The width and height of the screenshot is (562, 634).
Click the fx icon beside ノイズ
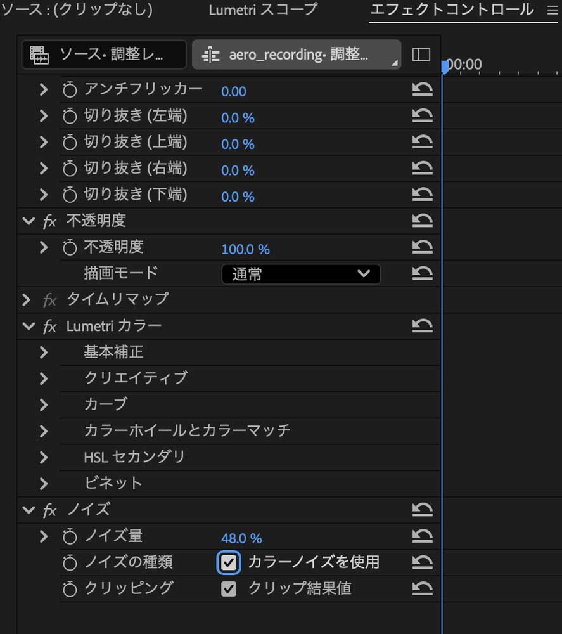click(x=49, y=509)
